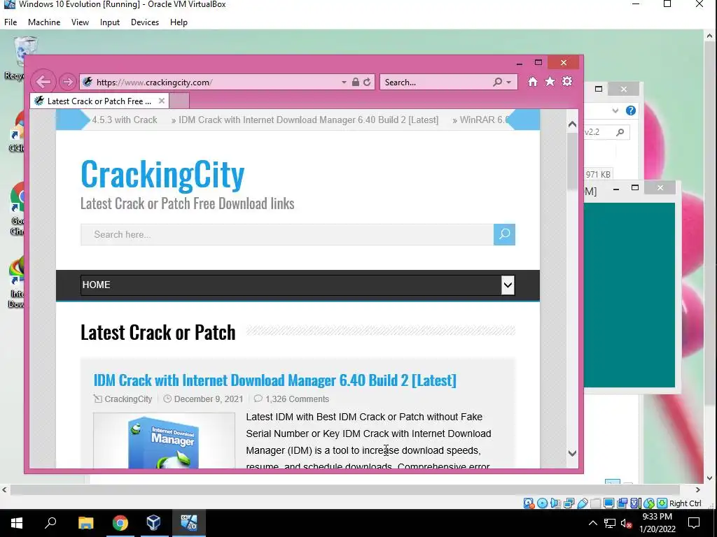Click the CrackingCity author link
717x537 pixels.
[128, 399]
